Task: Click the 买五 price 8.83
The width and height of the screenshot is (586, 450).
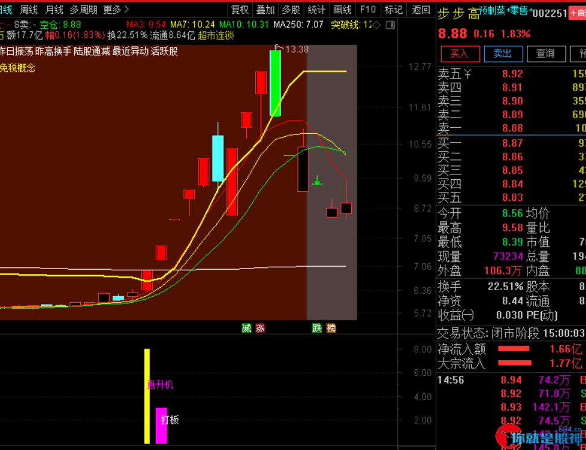Action: (512, 197)
